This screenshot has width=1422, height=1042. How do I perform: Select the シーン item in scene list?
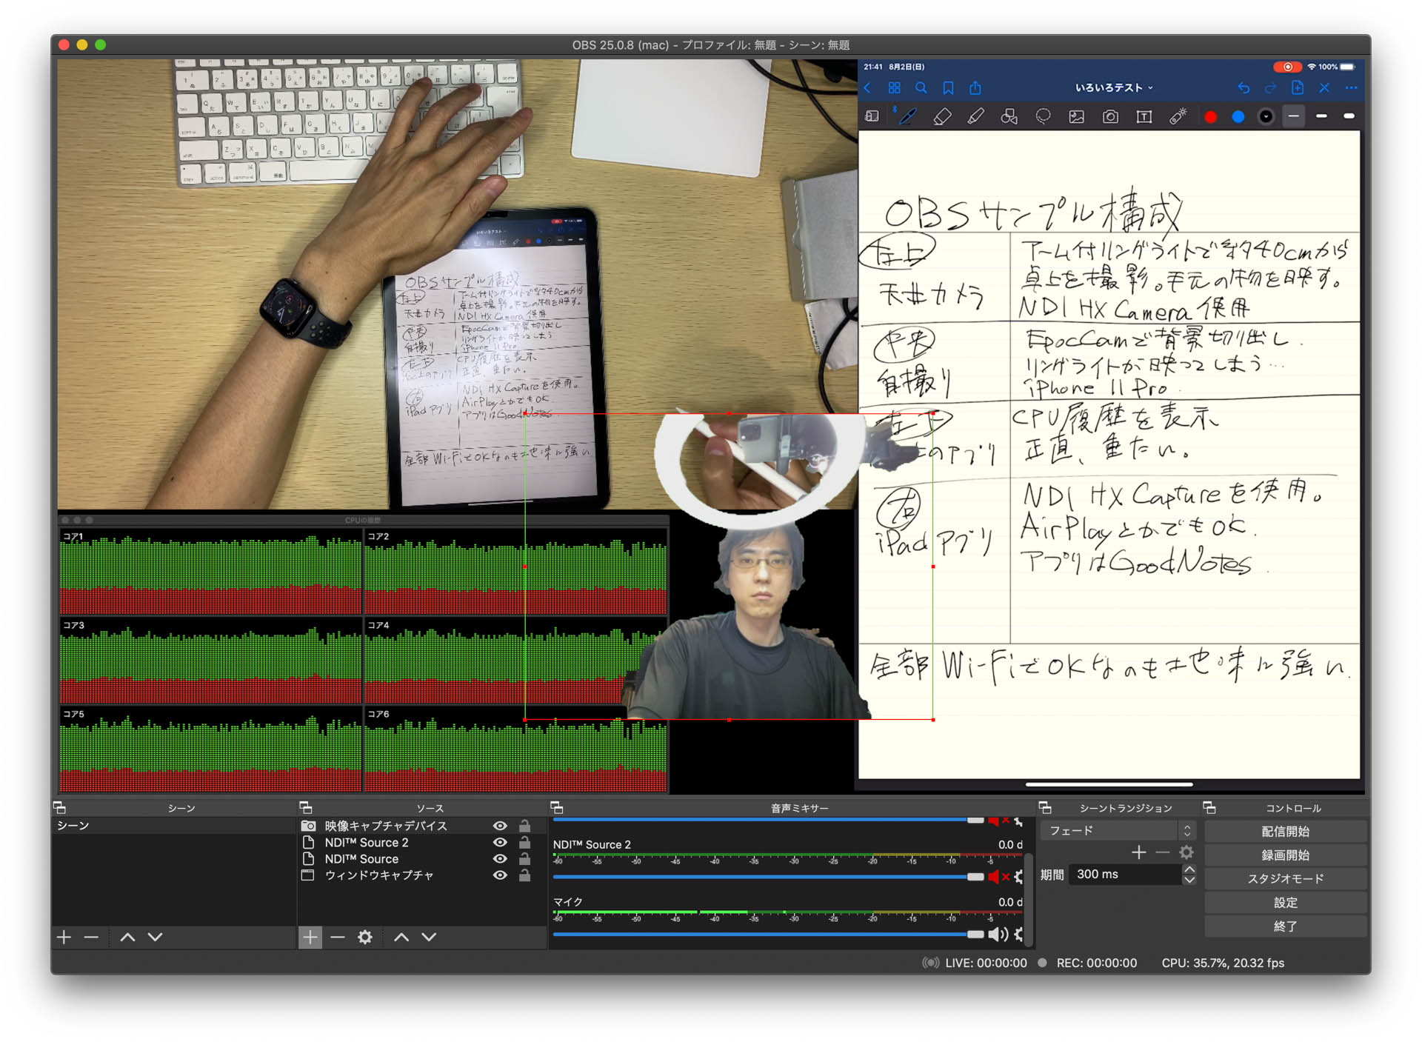(x=173, y=826)
